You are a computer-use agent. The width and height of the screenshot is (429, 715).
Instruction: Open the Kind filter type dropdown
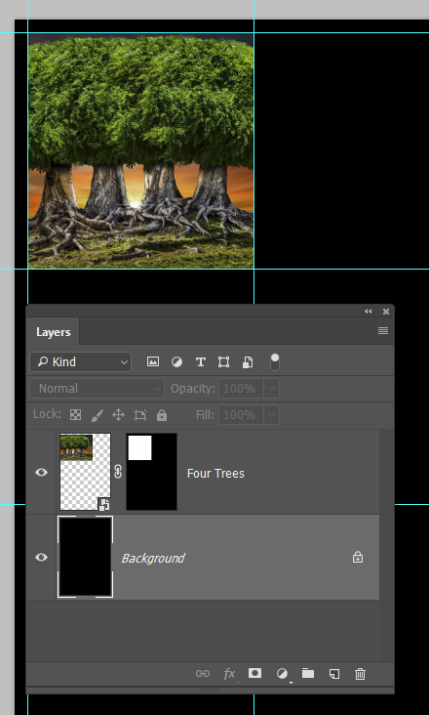point(81,362)
